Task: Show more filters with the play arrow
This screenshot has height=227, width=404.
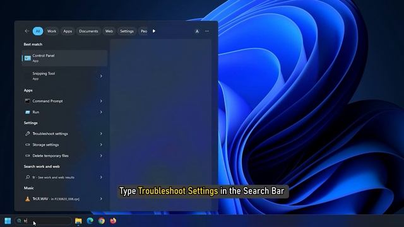Action: point(154,31)
